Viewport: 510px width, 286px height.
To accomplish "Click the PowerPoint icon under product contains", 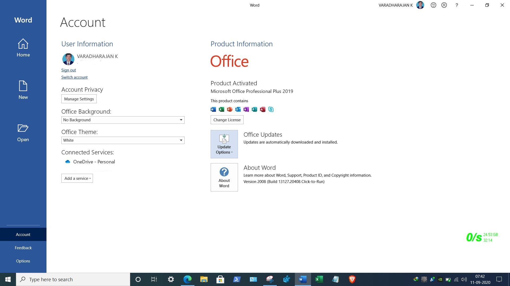I will coord(230,109).
